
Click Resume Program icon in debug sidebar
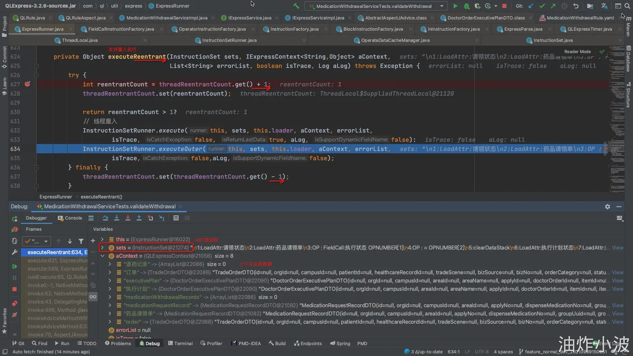14,267
